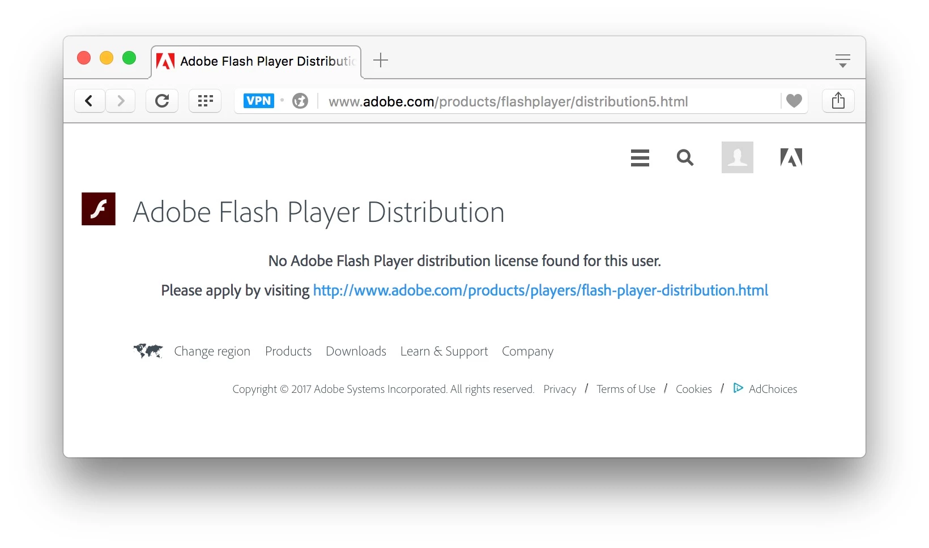
Task: Open the tab menu dropdown icon
Action: [x=843, y=61]
